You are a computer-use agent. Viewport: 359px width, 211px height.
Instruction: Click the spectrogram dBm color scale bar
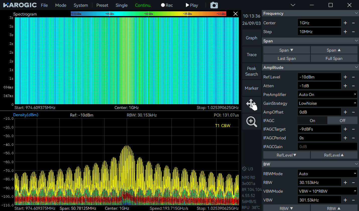[x=148, y=14]
